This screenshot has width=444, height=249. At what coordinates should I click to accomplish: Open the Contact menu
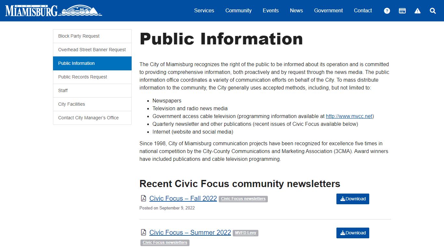click(x=363, y=10)
